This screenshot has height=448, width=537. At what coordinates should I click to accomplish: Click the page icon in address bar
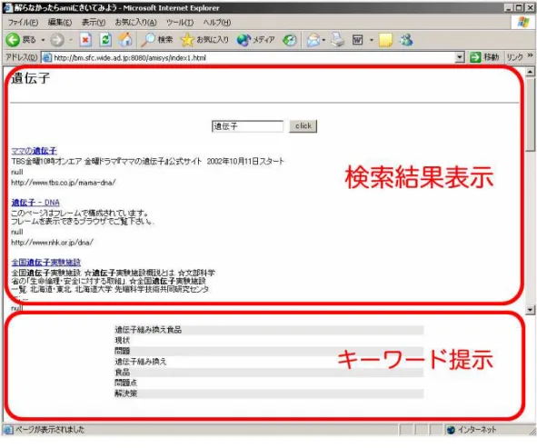point(47,57)
